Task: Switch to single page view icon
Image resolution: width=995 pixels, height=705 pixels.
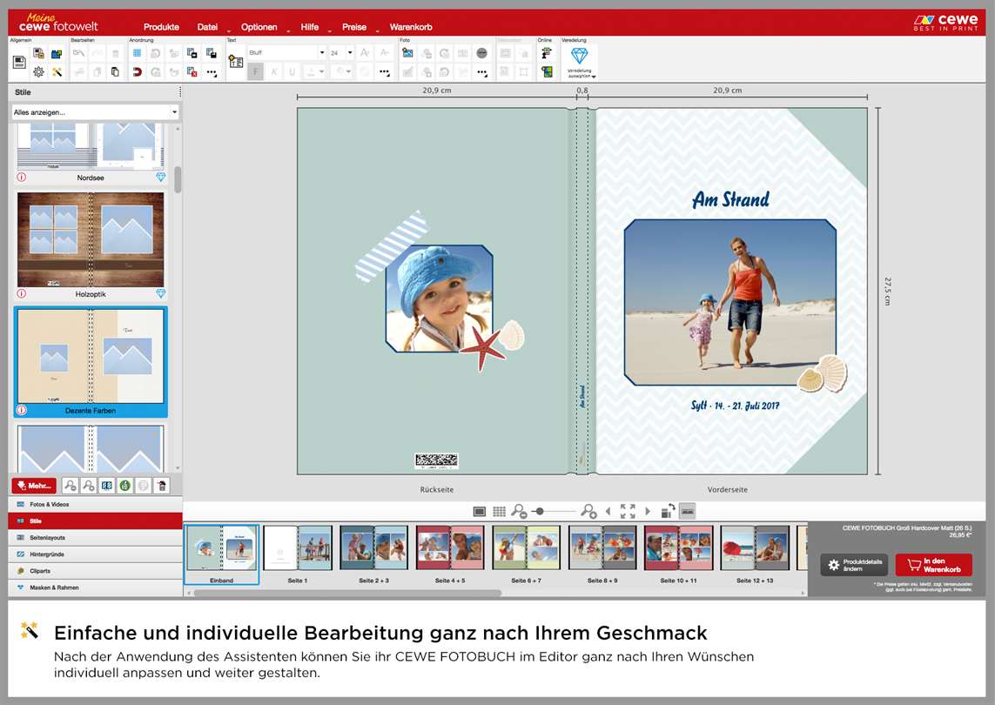Action: (x=480, y=512)
